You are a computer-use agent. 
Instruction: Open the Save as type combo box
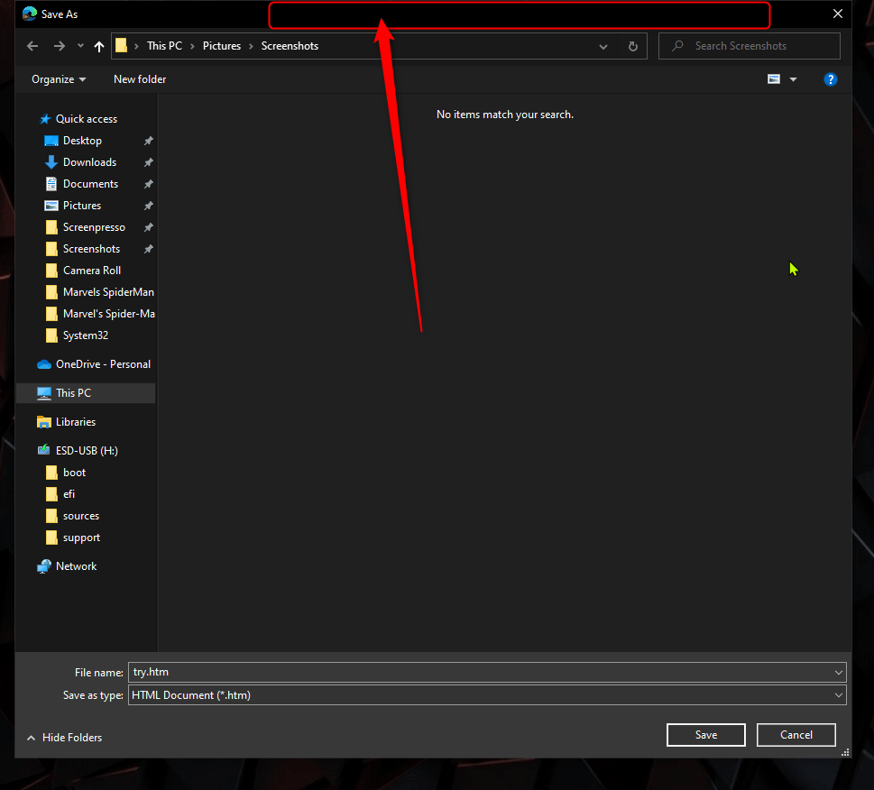[x=487, y=695]
